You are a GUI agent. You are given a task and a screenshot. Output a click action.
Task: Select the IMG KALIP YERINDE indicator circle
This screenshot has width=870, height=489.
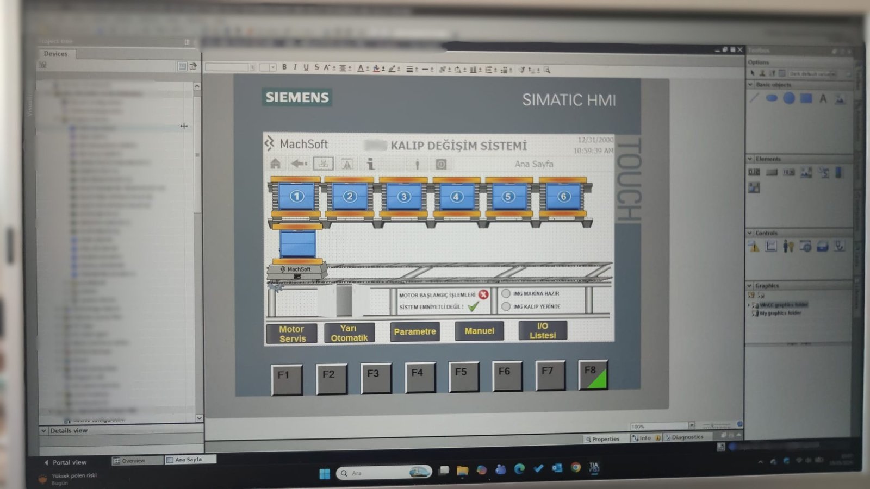point(506,306)
